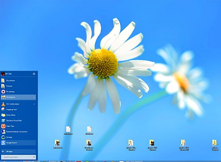Expand the File Explorer submenu arrow
Viewport: 221px width, 162px height.
pyautogui.click(x=34, y=97)
